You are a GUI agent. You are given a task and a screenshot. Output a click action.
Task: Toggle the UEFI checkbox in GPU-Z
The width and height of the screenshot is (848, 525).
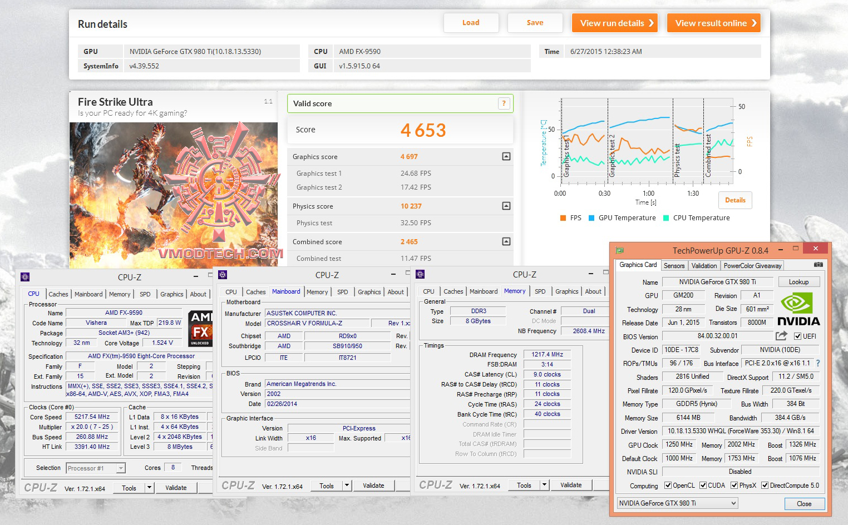coord(798,336)
